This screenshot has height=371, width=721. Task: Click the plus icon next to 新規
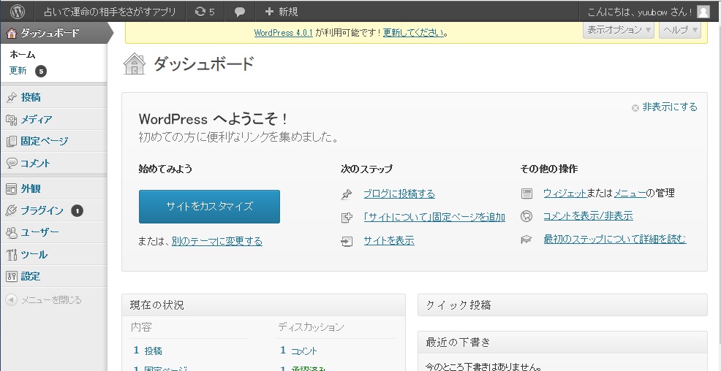pos(269,12)
